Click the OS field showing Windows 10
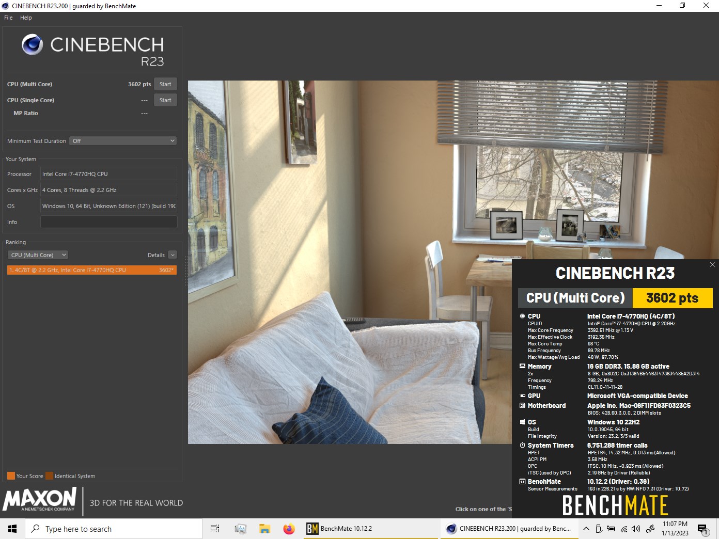 tap(108, 206)
